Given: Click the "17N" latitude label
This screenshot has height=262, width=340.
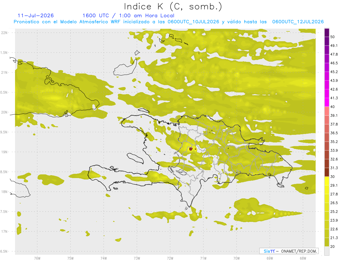Looking at the screenshot, I should tap(5, 232).
